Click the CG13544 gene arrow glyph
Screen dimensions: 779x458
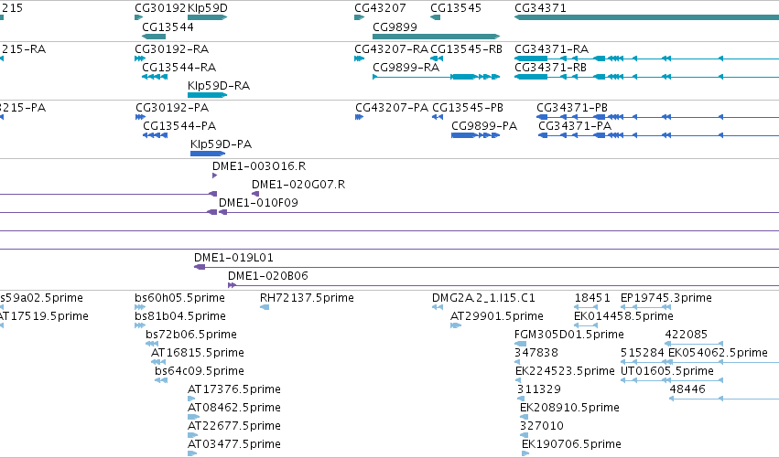(x=154, y=37)
